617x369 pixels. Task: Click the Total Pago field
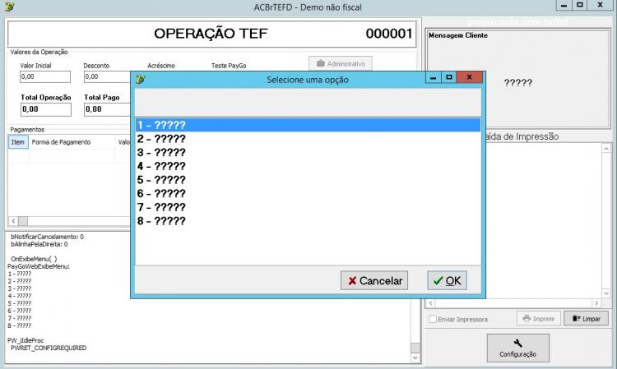pos(108,109)
